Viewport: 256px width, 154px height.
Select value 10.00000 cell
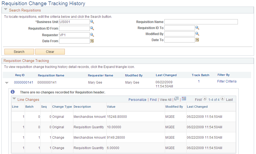tap(114, 127)
